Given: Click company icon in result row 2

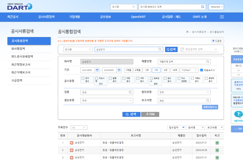Looking at the screenshot, I should [71, 150].
